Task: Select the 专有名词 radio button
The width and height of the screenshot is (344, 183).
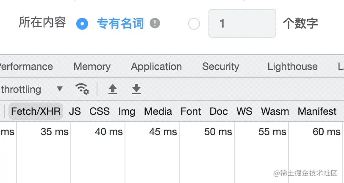Action: 82,24
